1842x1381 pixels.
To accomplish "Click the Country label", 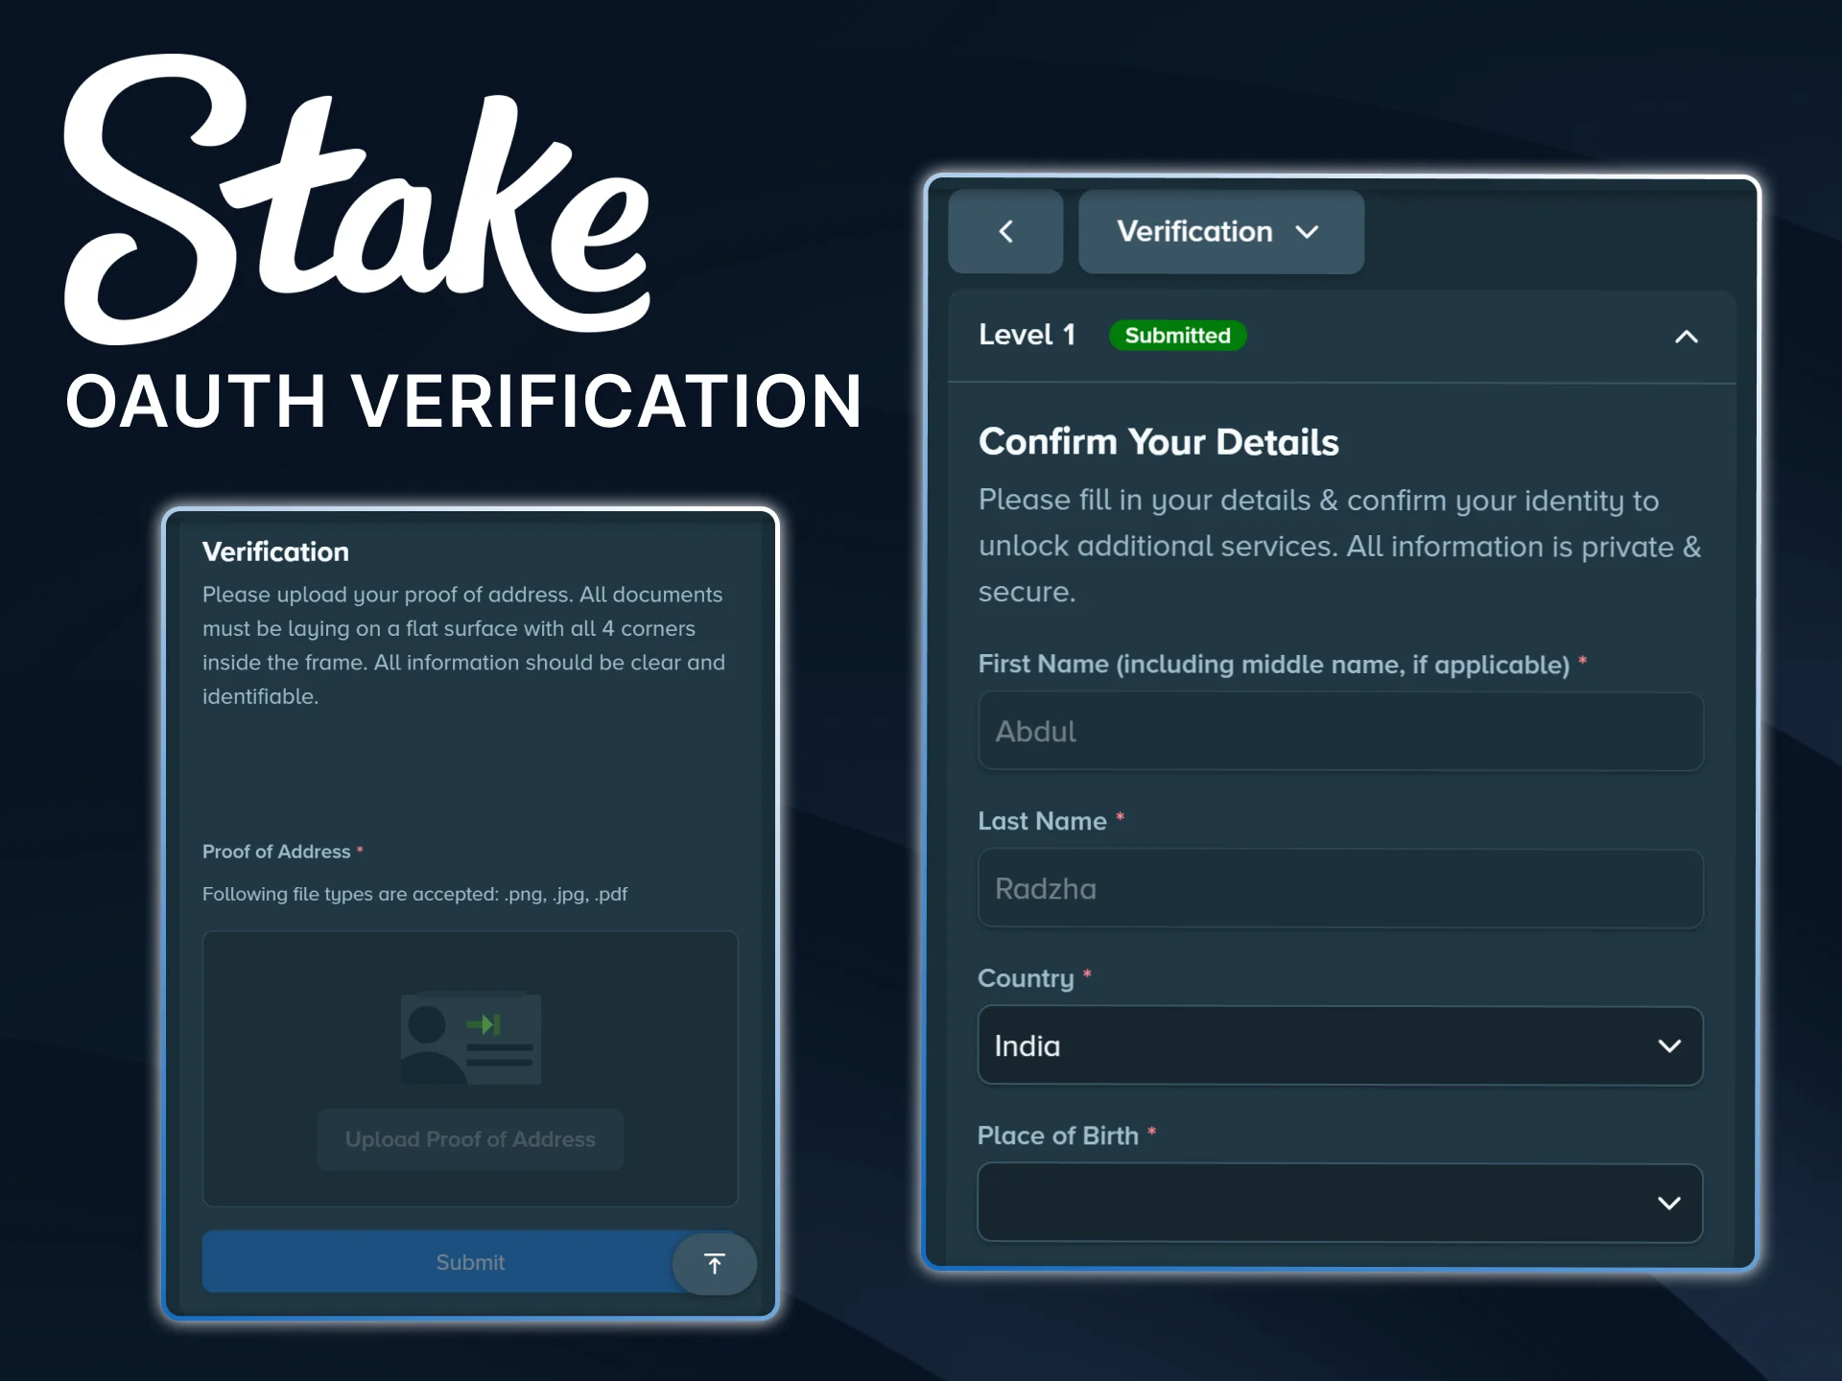I will point(1026,978).
